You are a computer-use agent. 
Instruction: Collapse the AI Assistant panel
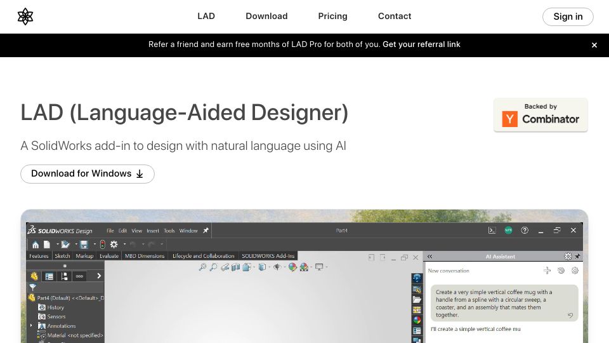(430, 257)
